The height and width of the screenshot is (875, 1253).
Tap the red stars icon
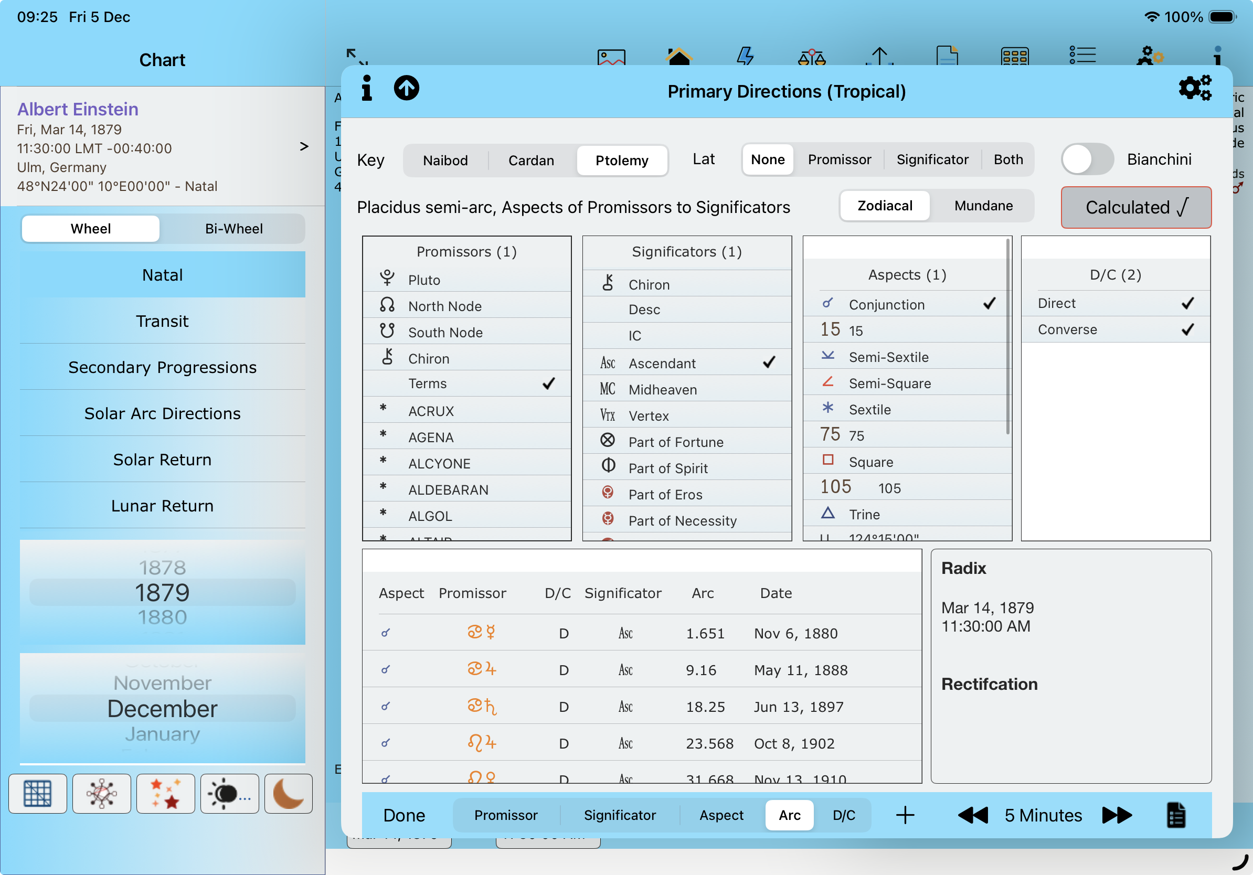pyautogui.click(x=165, y=793)
